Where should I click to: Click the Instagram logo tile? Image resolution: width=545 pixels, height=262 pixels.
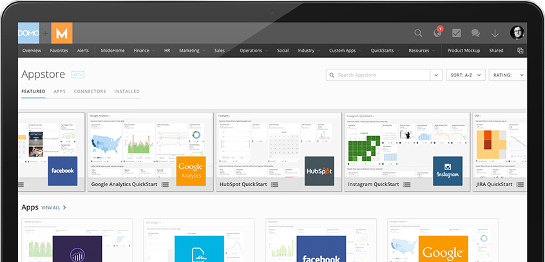pos(448,171)
